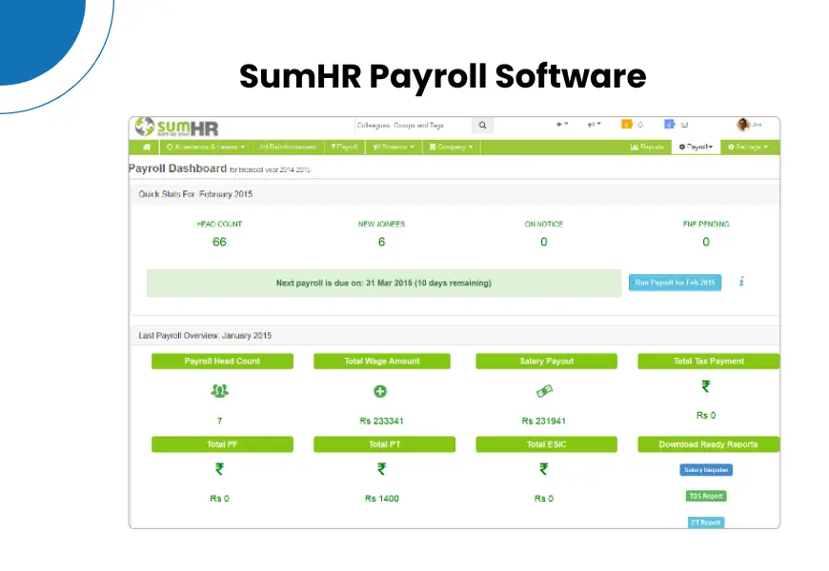Click the Payroll Head Count header
The width and height of the screenshot is (829, 571).
222,362
